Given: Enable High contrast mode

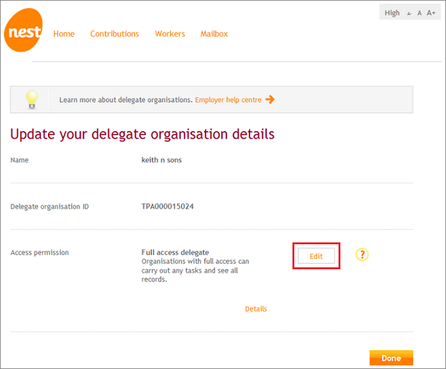Looking at the screenshot, I should [x=392, y=13].
